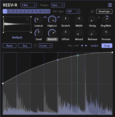Image resolution: width=115 pixels, height=117 pixels.
Task: Click the circular point-mode icon near Curve
Action: click(x=35, y=46)
